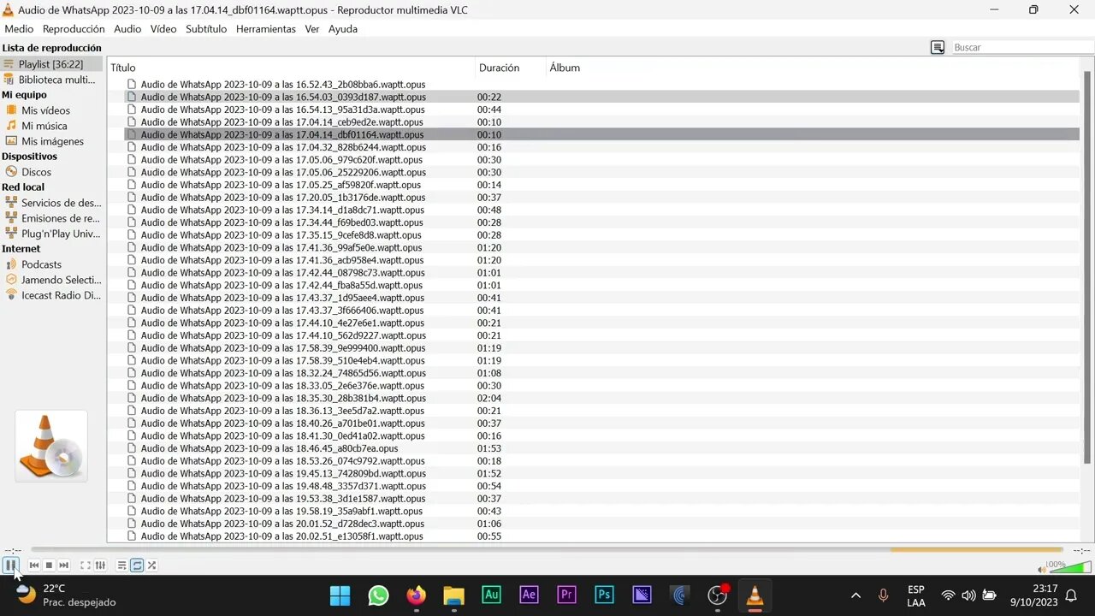Open File Explorer from taskbar
Screen dimensions: 1095x616
pyautogui.click(x=453, y=595)
